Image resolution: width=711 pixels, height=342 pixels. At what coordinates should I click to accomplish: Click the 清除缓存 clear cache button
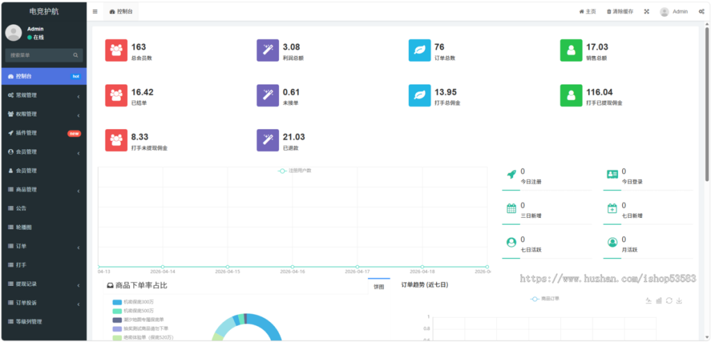(x=619, y=12)
